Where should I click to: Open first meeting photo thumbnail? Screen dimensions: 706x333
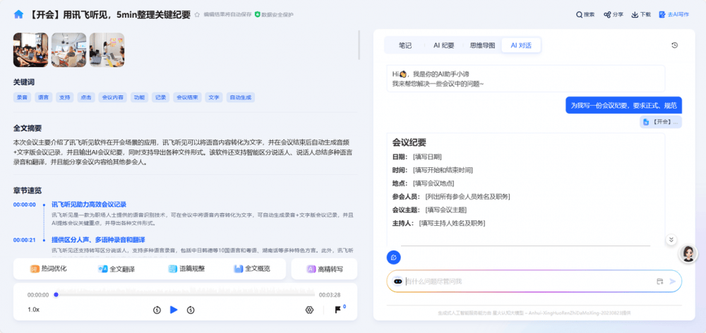click(x=30, y=50)
